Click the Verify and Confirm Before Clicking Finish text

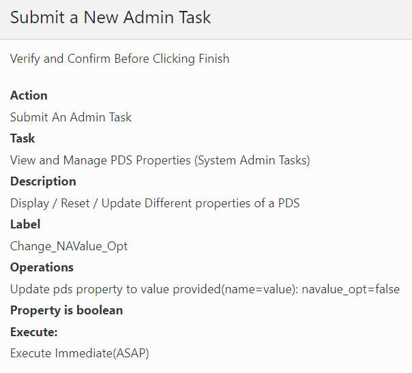[119, 59]
